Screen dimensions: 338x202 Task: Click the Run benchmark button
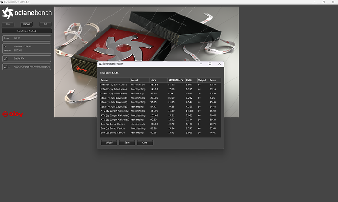[8, 24]
